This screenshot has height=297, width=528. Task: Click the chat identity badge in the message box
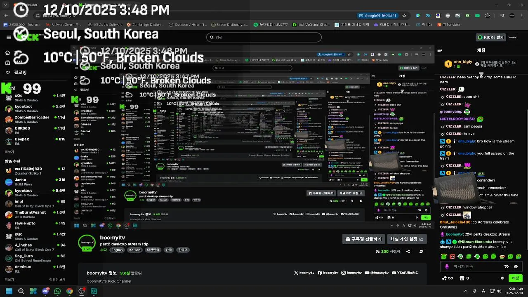pos(446,266)
